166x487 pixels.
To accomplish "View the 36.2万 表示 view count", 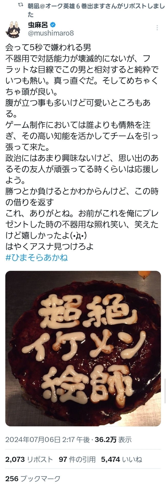I will [x=113, y=440].
